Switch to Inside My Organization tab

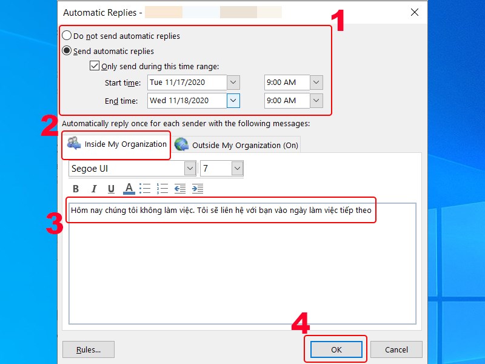tap(116, 144)
